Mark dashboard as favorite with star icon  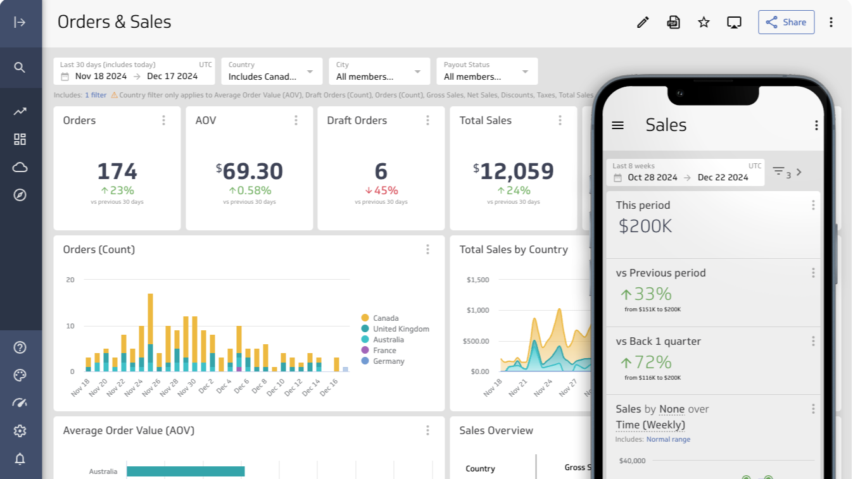[x=704, y=22]
